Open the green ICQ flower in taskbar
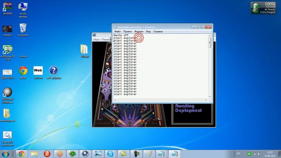The image size is (281, 158). point(72,154)
